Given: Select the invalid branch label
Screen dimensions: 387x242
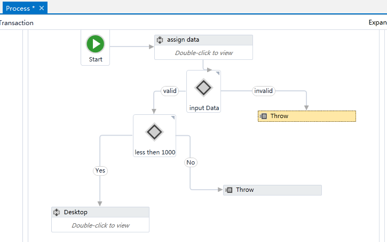Looking at the screenshot, I should point(263,91).
